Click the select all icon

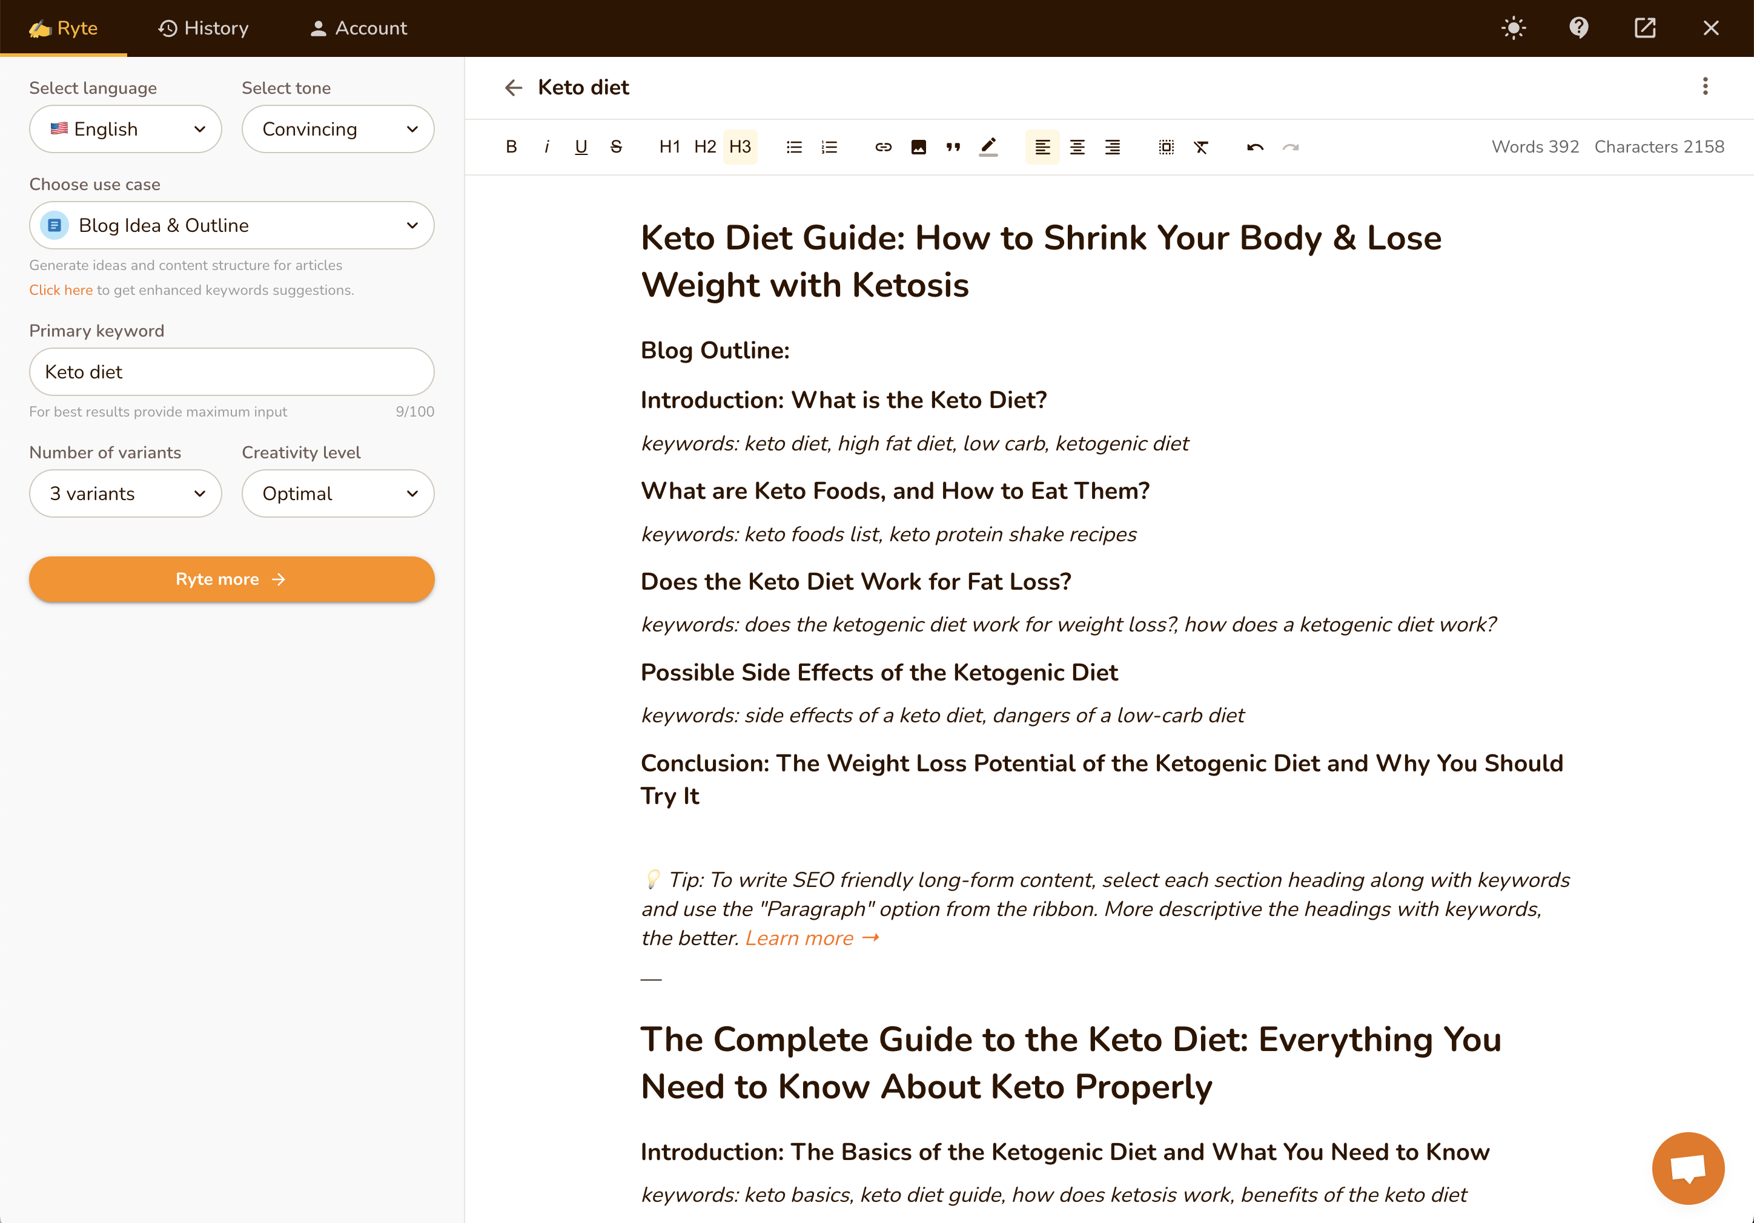(1166, 147)
